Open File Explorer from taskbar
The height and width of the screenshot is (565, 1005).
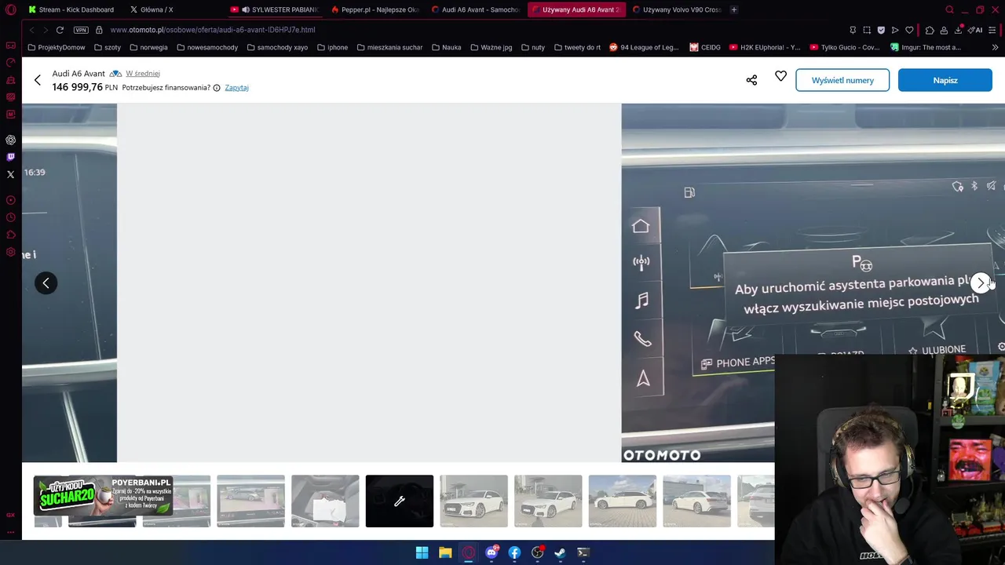[445, 552]
